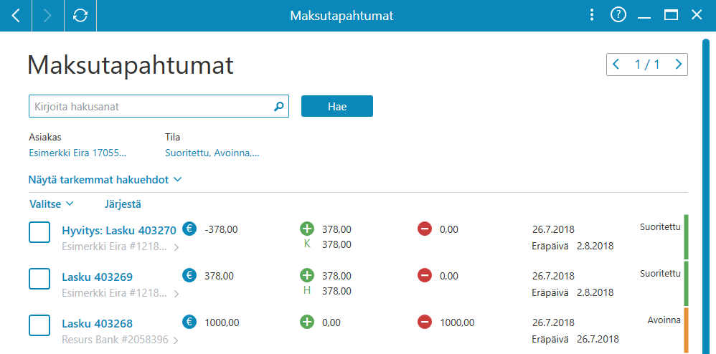Click euro icon on Hyvitys: Lasku 403270 row
The height and width of the screenshot is (354, 716).
coord(189,229)
